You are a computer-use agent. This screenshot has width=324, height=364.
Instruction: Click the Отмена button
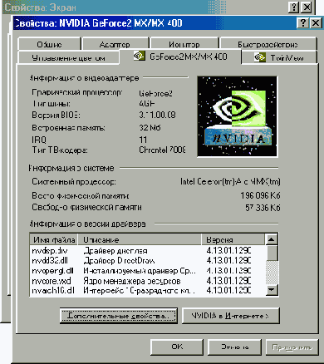pyautogui.click(x=234, y=347)
